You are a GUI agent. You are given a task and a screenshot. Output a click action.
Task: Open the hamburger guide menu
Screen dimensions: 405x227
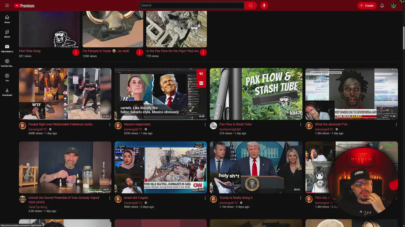coord(7,5)
